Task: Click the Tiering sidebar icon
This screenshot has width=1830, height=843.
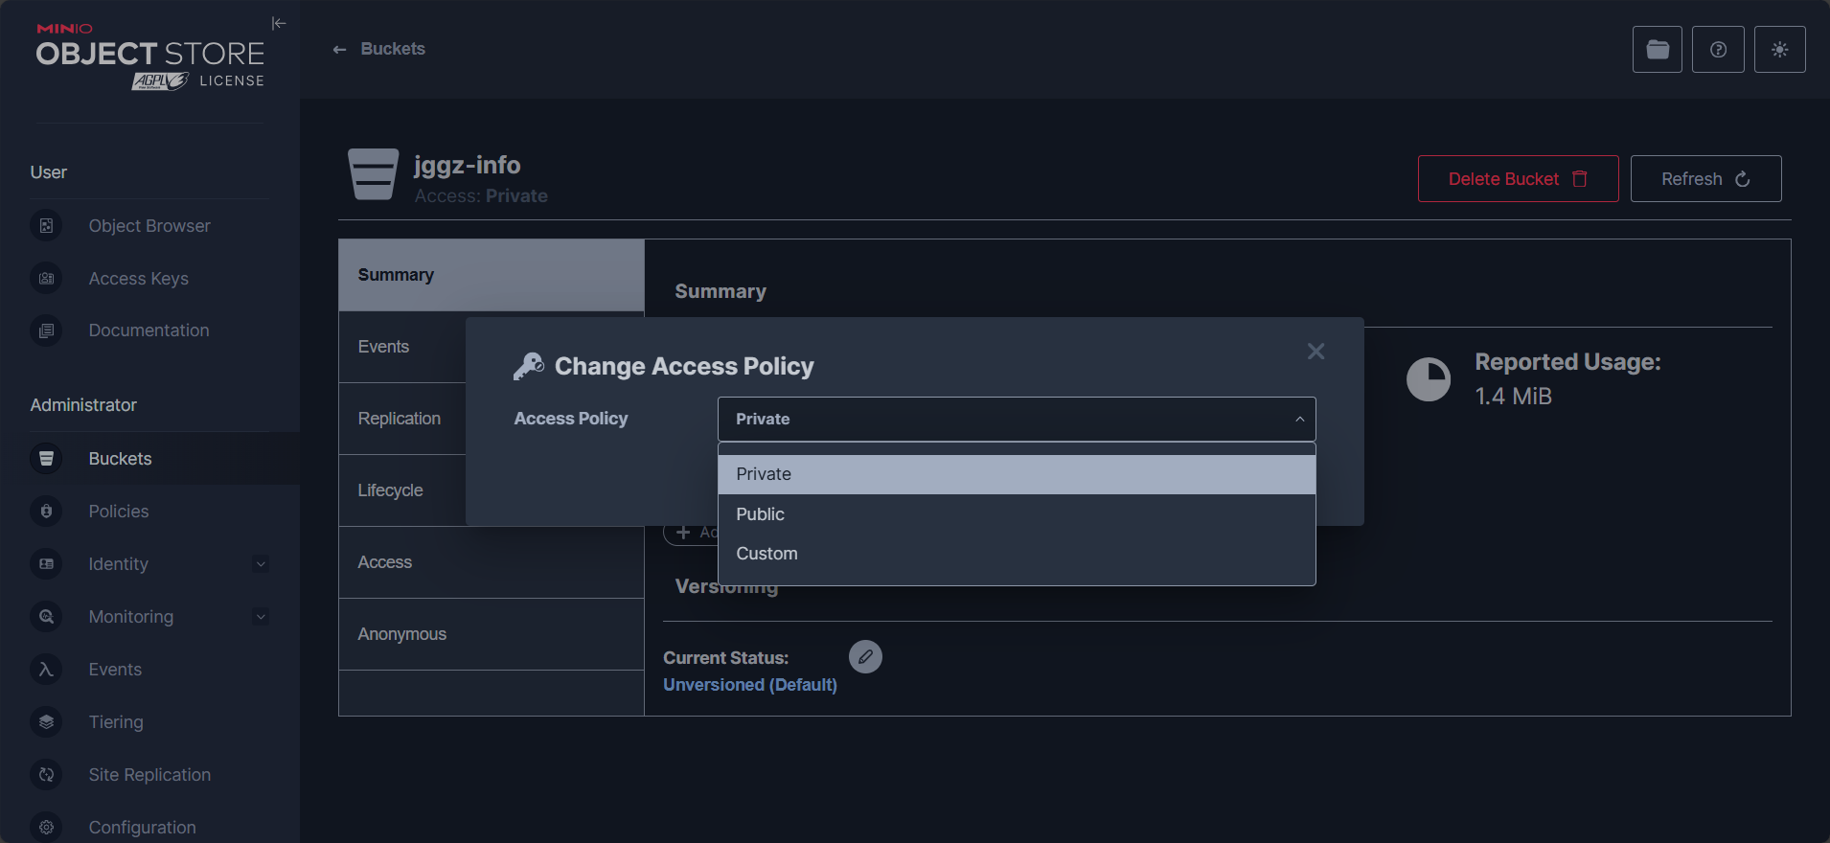Action: [46, 722]
